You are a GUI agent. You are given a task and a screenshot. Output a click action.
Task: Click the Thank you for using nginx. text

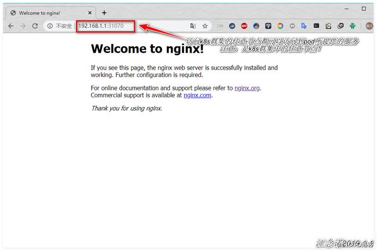126,108
